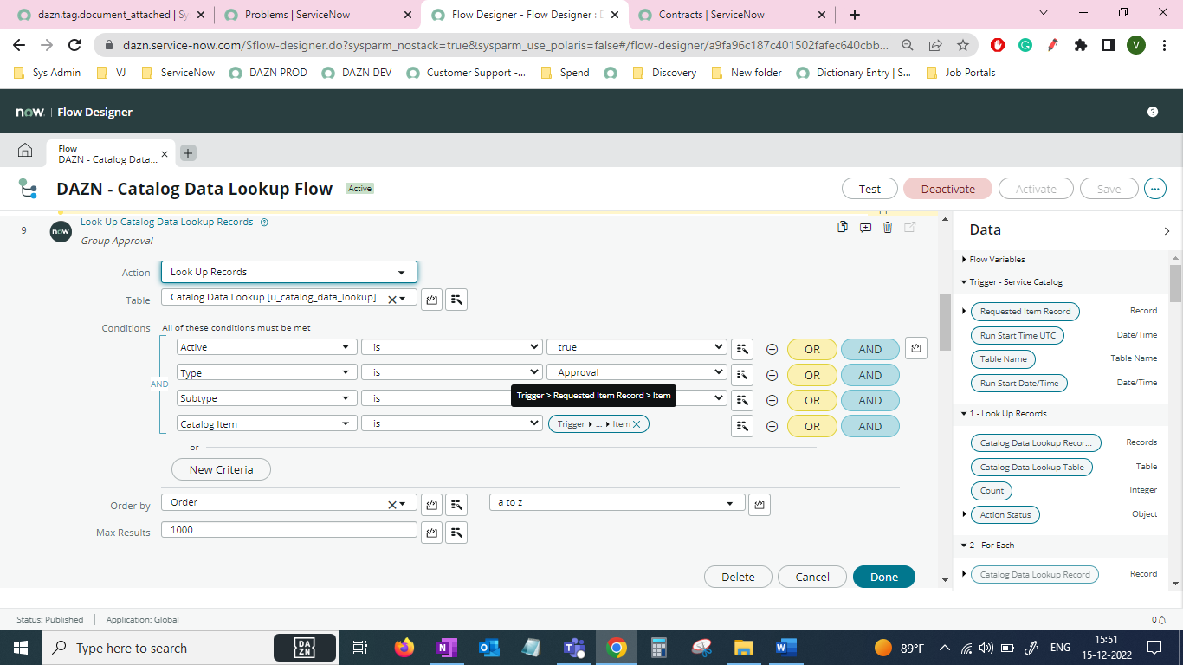Add OR to Active condition

(x=812, y=350)
